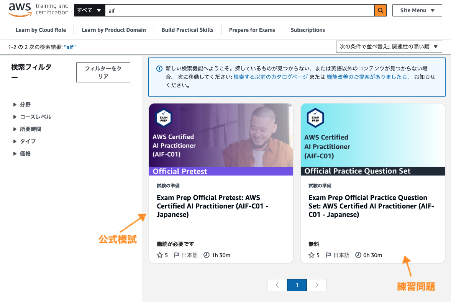This screenshot has width=451, height=302.
Task: Click the AWS training and certification logo
Action: 39,10
